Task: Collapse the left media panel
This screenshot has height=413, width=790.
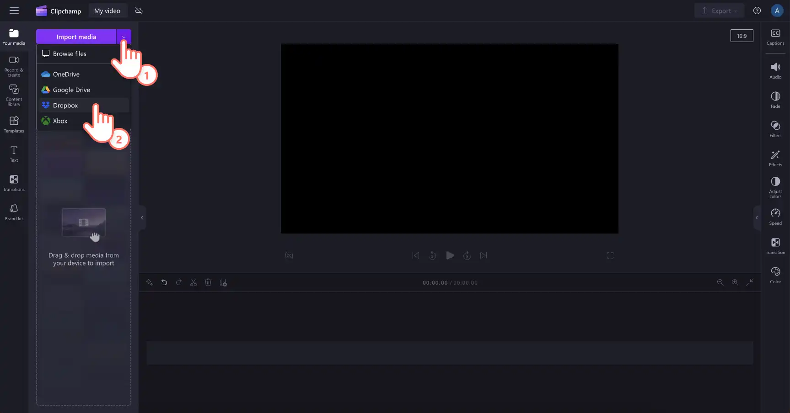Action: 142,217
